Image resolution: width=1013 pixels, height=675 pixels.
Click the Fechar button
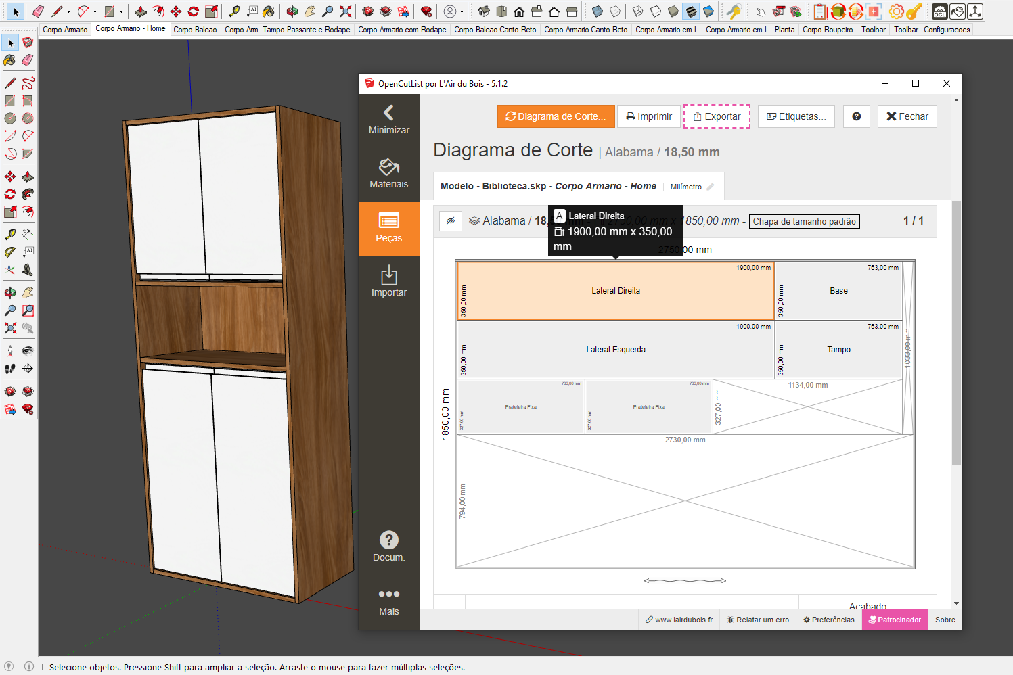pos(907,116)
